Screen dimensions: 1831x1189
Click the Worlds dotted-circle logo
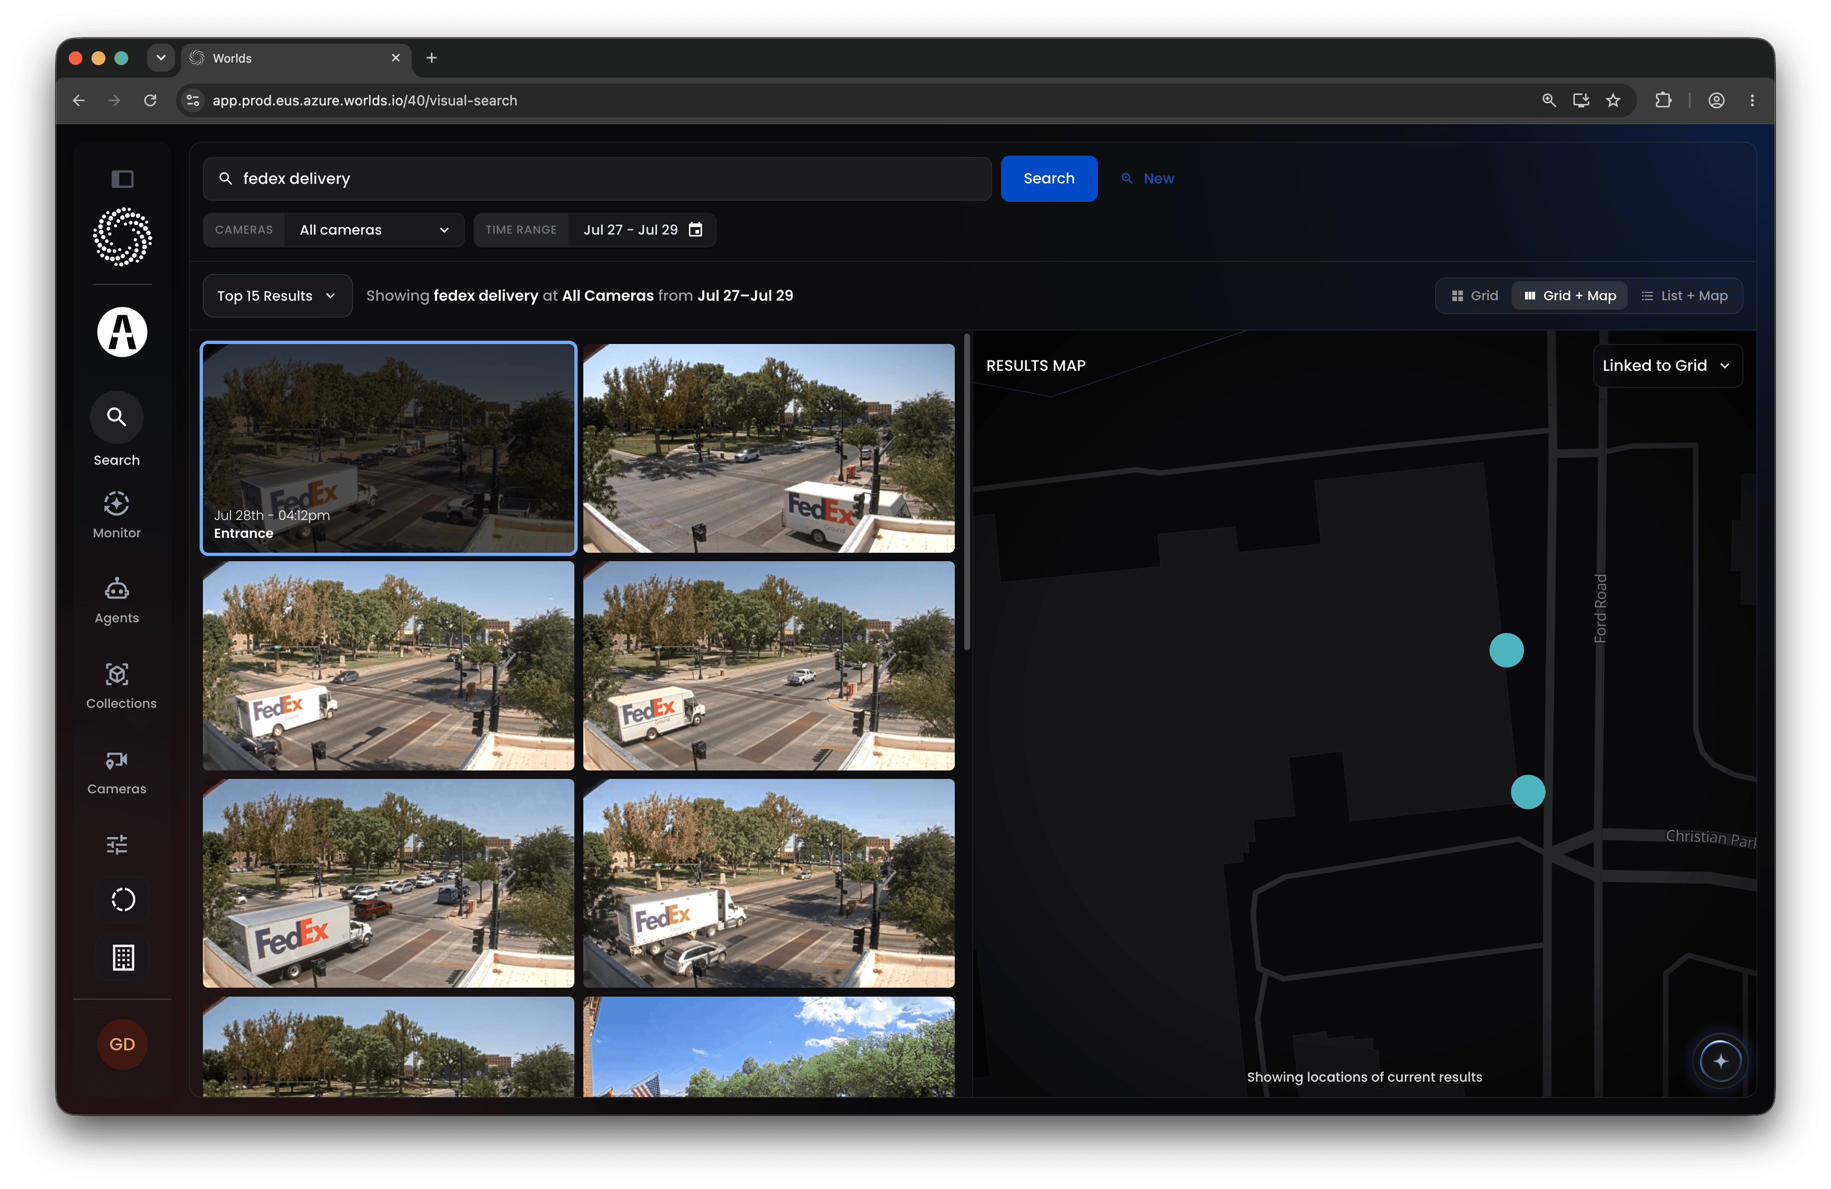pyautogui.click(x=122, y=237)
